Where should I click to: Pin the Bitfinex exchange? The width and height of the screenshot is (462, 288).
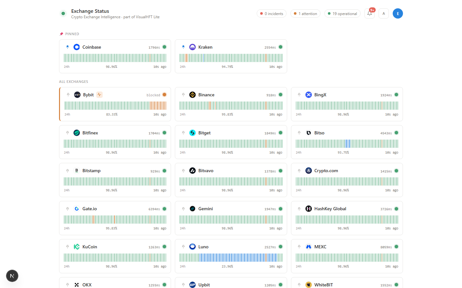[67, 133]
